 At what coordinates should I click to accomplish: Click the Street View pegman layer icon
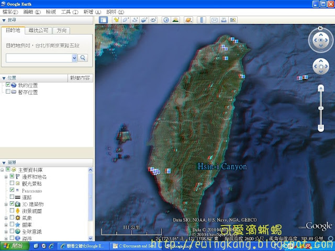[17, 211]
